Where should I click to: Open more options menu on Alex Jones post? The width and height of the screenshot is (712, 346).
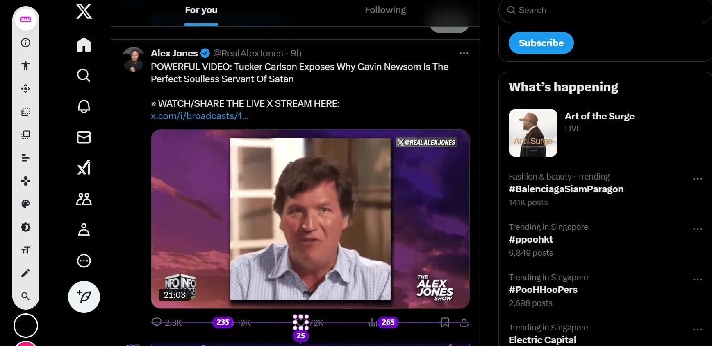pyautogui.click(x=464, y=53)
